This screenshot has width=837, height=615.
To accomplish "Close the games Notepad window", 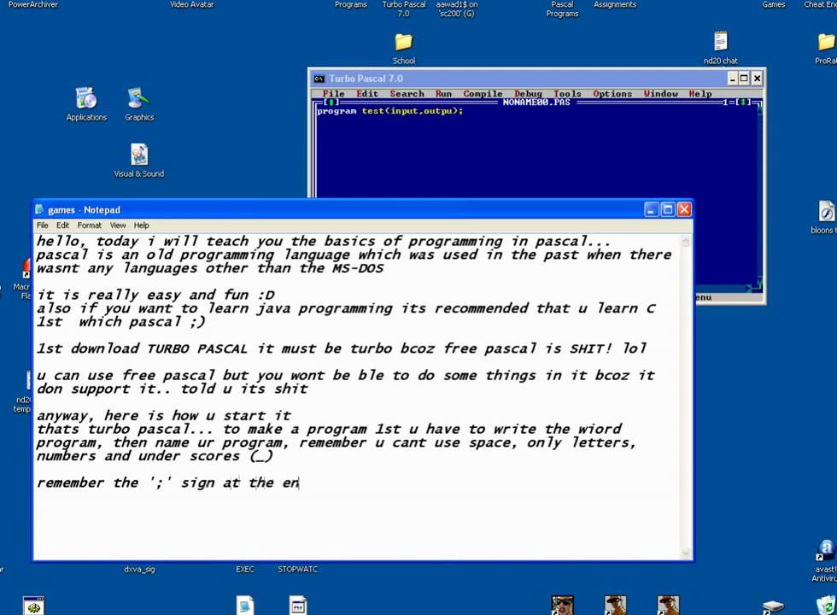I will coord(684,209).
